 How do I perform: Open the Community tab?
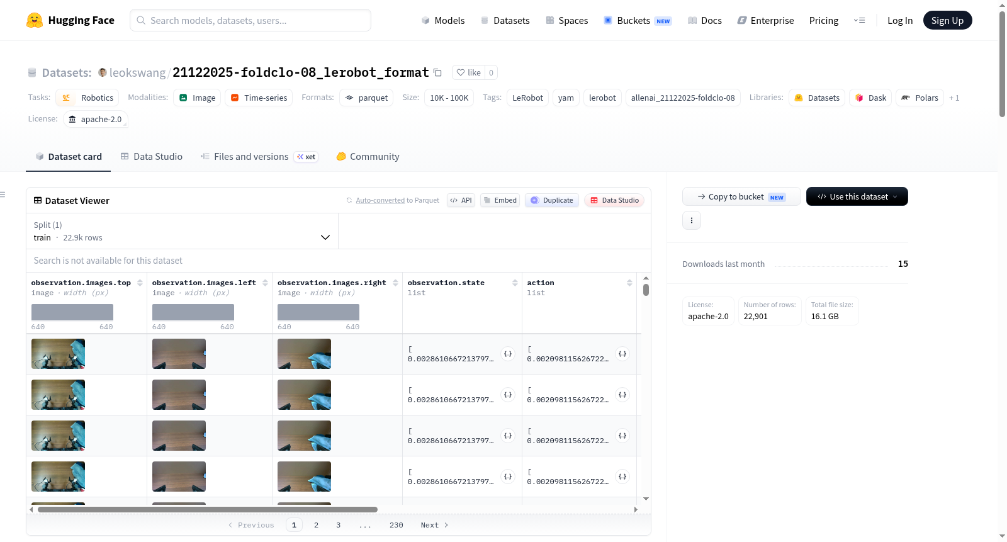(368, 156)
